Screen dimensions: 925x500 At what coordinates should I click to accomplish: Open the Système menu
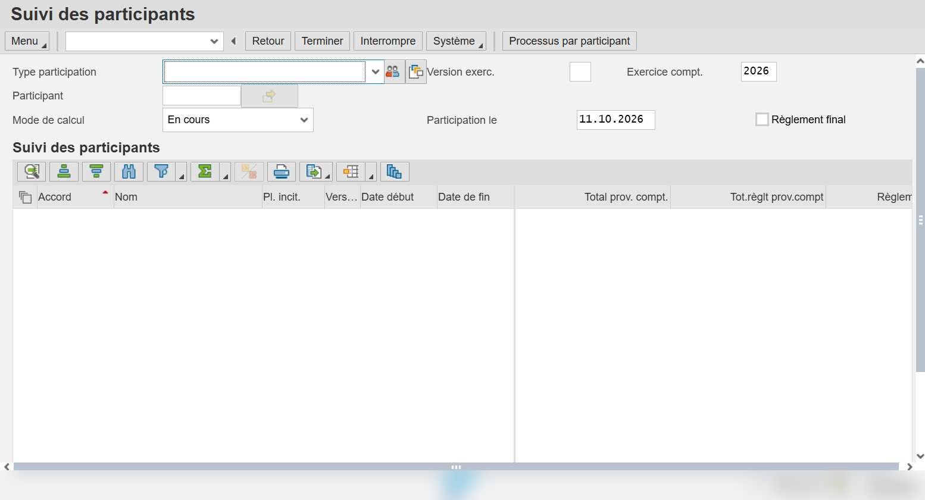pyautogui.click(x=456, y=41)
